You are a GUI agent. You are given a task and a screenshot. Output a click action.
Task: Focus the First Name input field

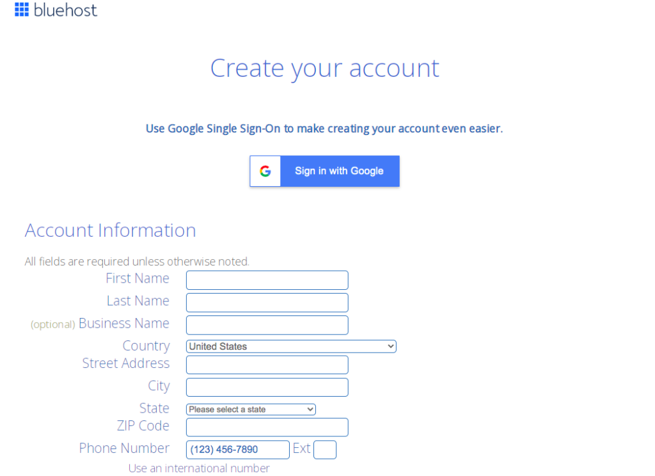[267, 280]
